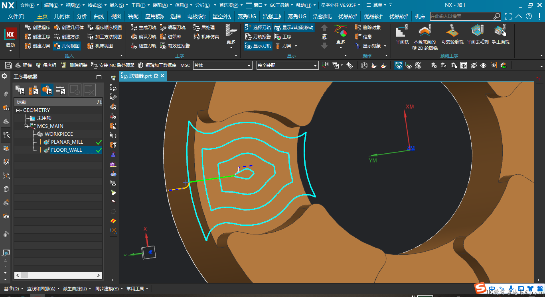545x297 pixels.
Task: Open 曲线 ribbon tab
Action: pos(99,16)
